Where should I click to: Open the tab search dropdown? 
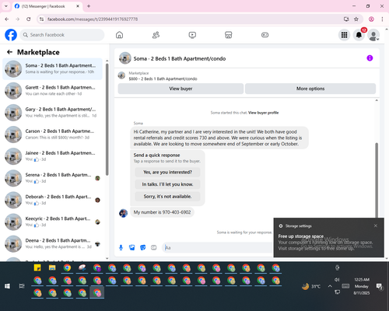click(x=6, y=6)
